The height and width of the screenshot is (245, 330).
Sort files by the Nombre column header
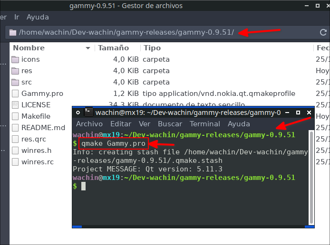[x=52, y=48]
